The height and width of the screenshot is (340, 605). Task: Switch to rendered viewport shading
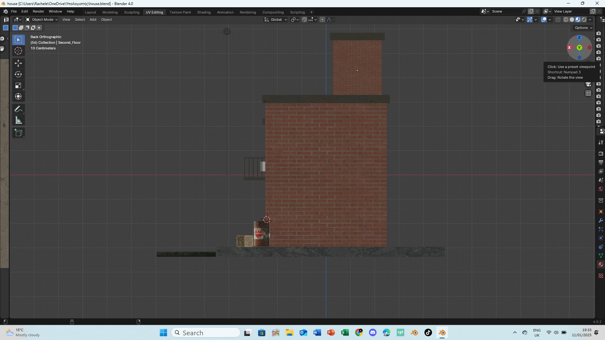point(584,20)
